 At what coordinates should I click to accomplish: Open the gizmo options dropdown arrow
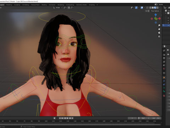click(x=138, y=7)
